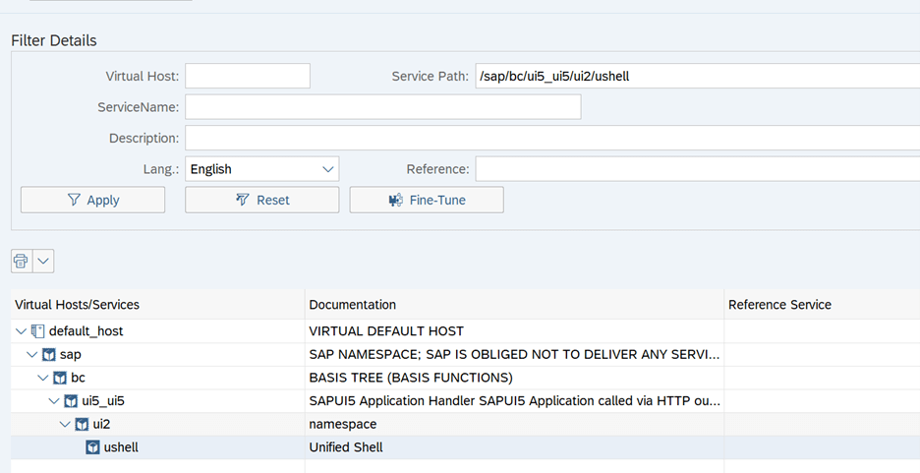Screen dimensions: 920x473
Task: Select the ui2 tree entry label
Action: (101, 424)
